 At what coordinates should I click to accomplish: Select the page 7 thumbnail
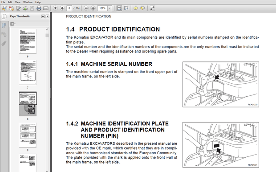click(28, 73)
